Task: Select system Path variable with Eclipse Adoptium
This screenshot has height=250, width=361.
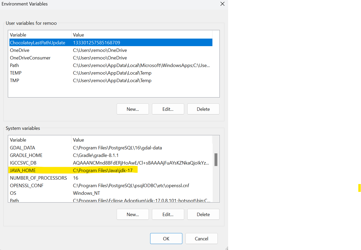Action: pyautogui.click(x=111, y=200)
